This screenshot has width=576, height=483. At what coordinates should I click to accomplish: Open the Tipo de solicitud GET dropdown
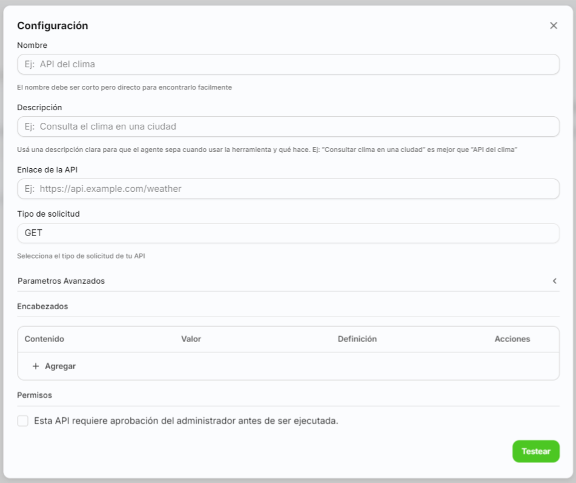[288, 233]
